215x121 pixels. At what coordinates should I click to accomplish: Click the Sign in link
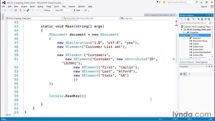coord(204,7)
